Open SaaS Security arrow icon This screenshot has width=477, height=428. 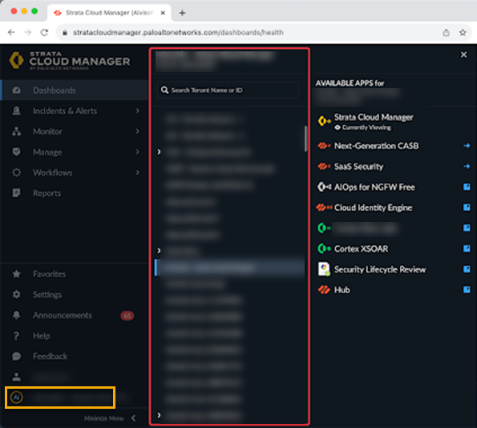[x=467, y=167]
